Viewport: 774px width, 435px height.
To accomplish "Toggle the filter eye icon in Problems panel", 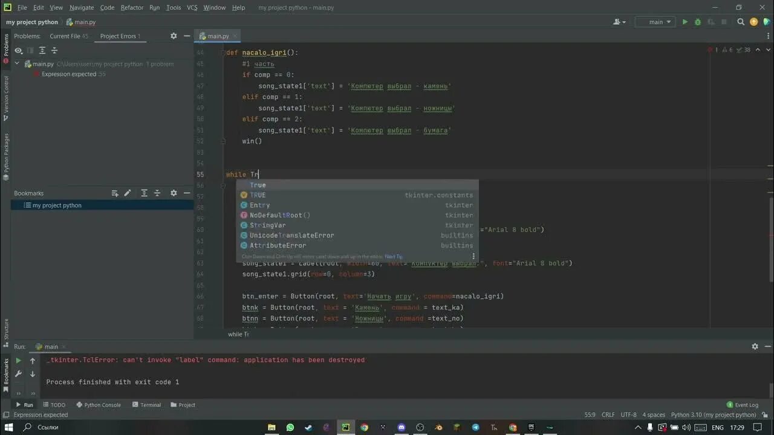I will pos(18,51).
